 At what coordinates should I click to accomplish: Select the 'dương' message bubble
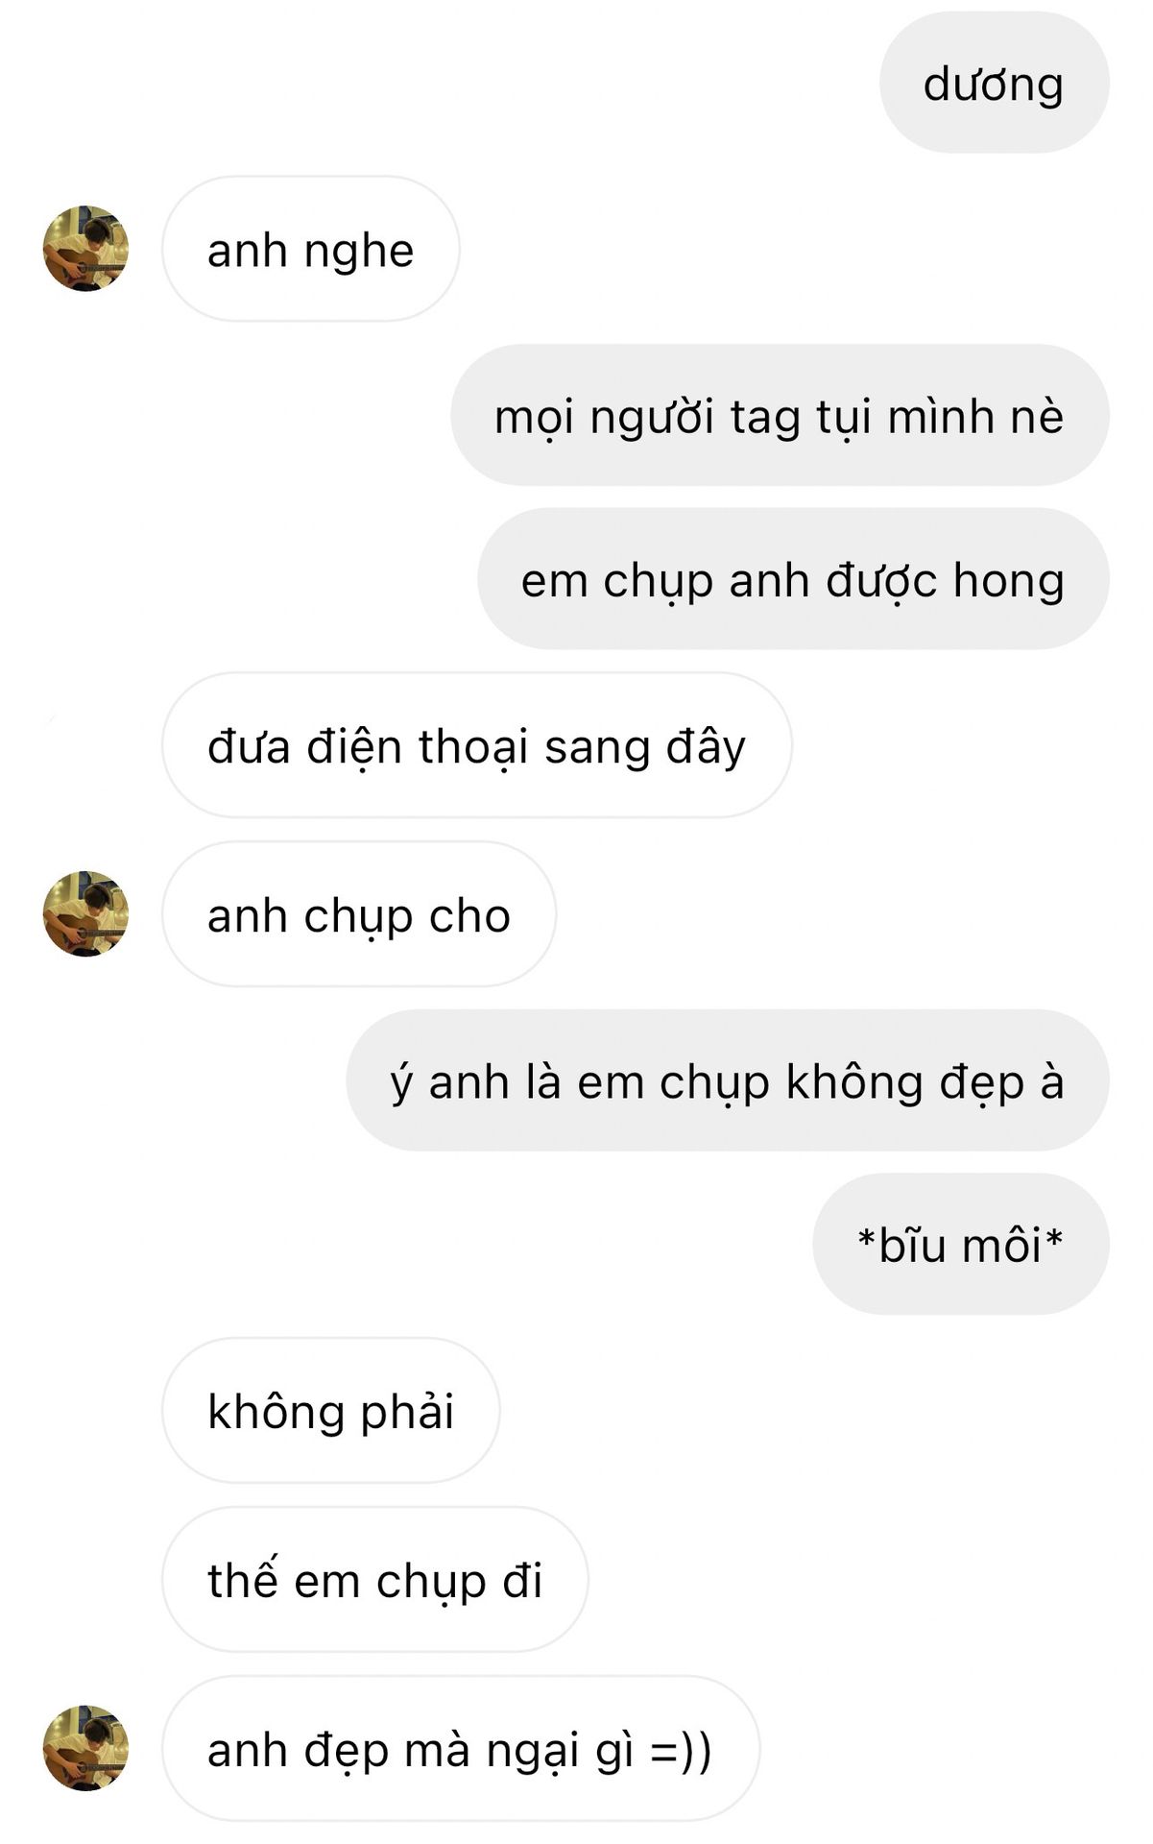(994, 83)
